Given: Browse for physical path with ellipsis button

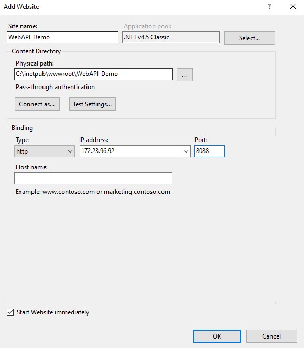Looking at the screenshot, I should (x=184, y=74).
